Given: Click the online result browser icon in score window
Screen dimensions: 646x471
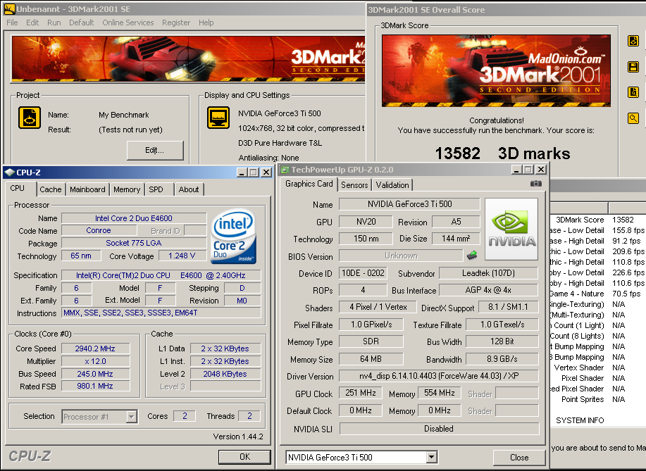Looking at the screenshot, I should 633,41.
